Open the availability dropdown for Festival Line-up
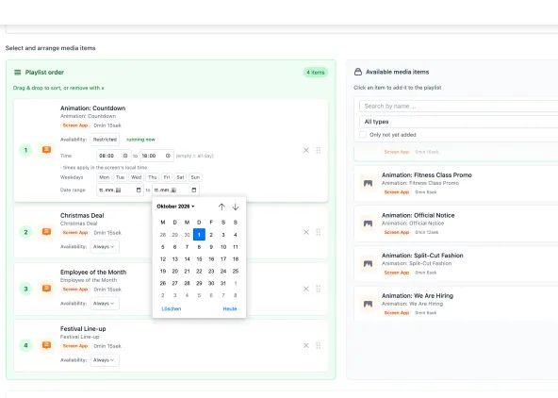The width and height of the screenshot is (558, 398). [105, 360]
